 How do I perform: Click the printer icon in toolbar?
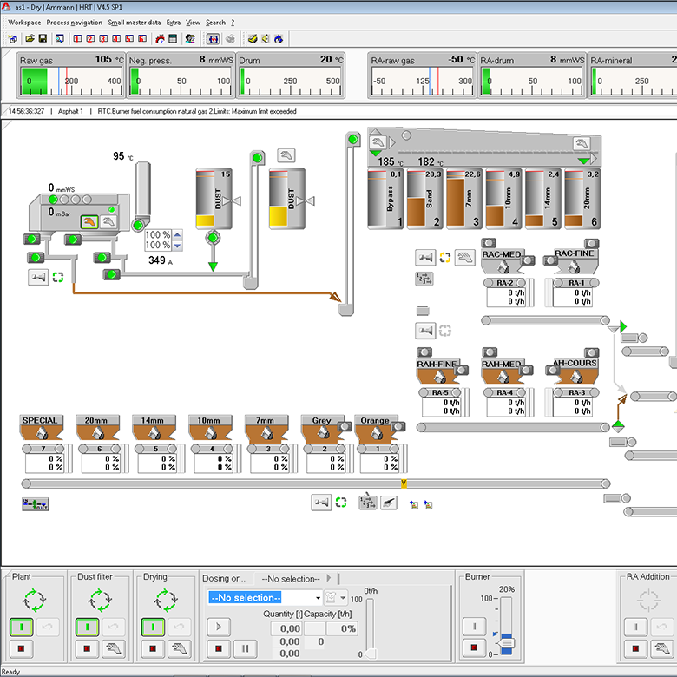click(230, 38)
